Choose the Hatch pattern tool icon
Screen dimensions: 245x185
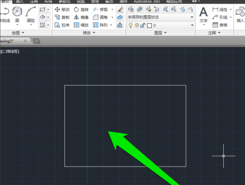pyautogui.click(x=42, y=25)
